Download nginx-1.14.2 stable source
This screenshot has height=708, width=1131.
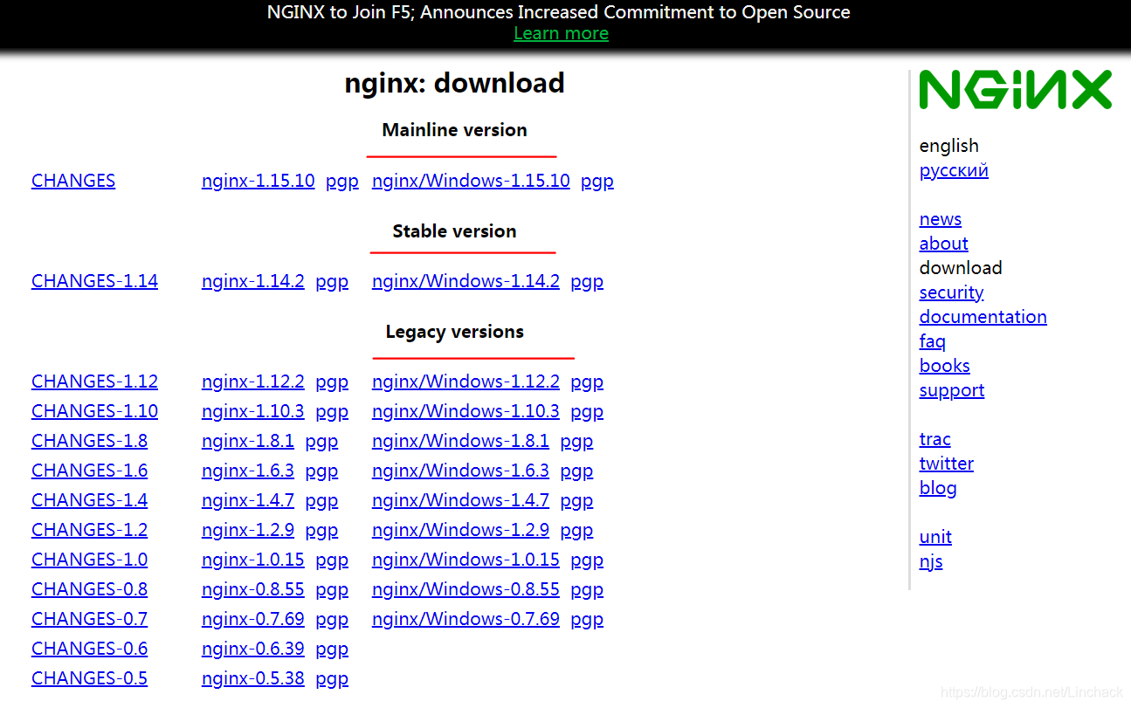point(252,281)
